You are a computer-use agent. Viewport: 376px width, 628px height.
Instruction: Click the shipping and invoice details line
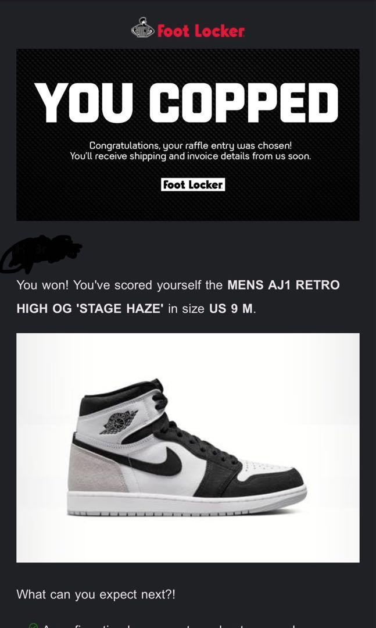190,156
